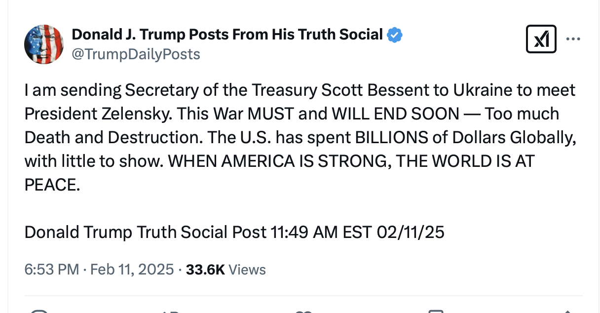Screen dimensions: 600x313
Task: Open the three-dot more options menu
Action: [x=573, y=39]
